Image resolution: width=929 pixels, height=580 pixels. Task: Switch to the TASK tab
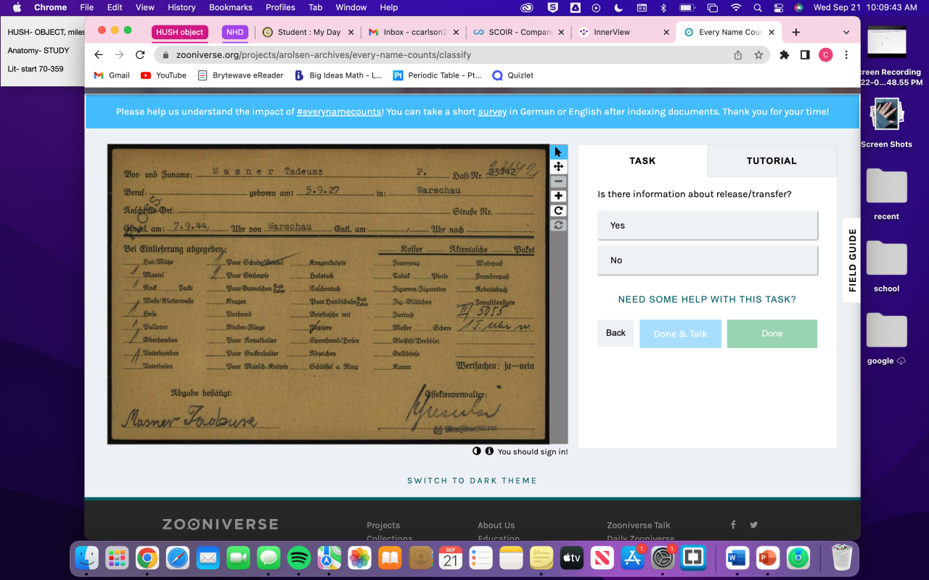point(642,161)
